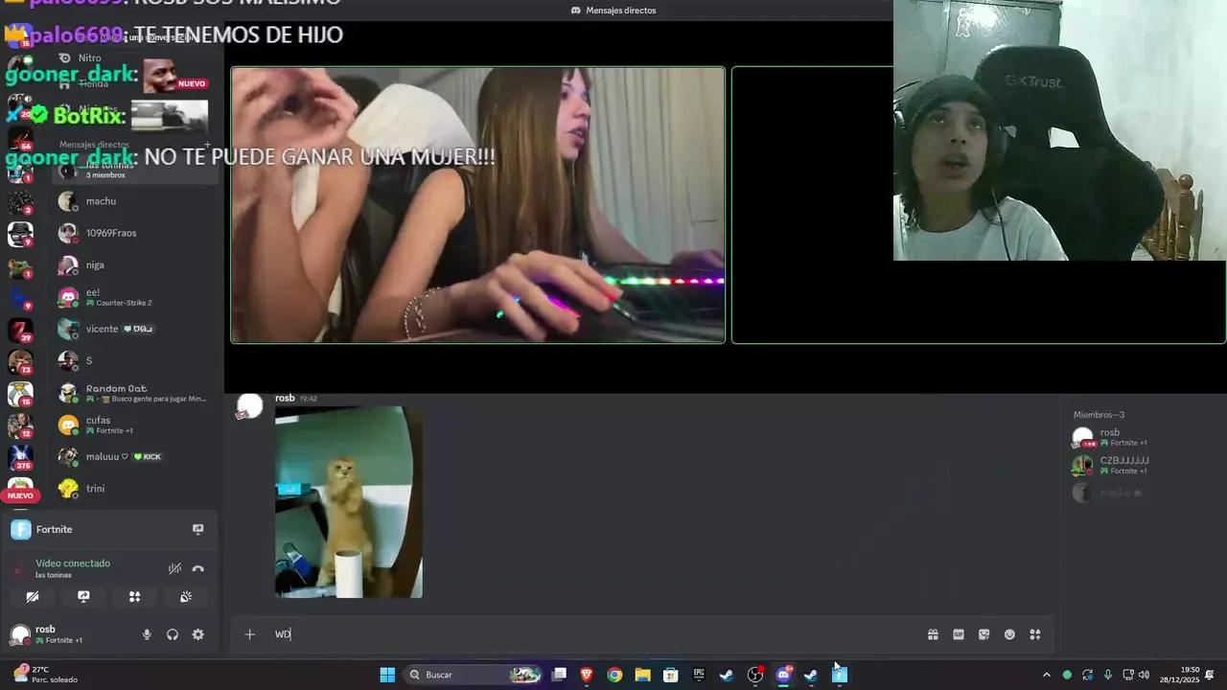The image size is (1227, 690).
Task: Open the emoji picker
Action: tap(1009, 634)
